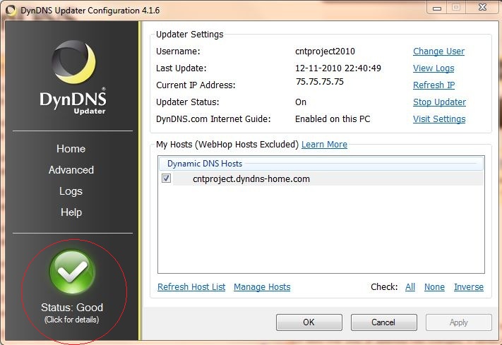Close the DynDNS Updater Configuration window

(482, 7)
